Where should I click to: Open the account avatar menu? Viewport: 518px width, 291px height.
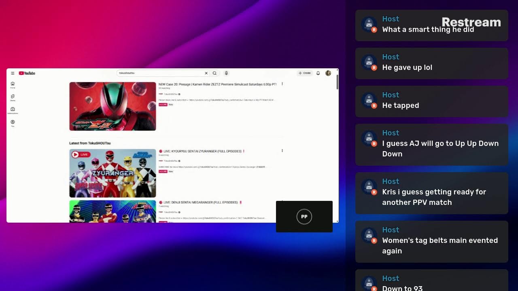pyautogui.click(x=328, y=73)
